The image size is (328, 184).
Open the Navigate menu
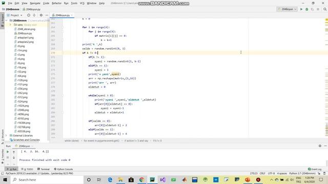tap(35, 4)
